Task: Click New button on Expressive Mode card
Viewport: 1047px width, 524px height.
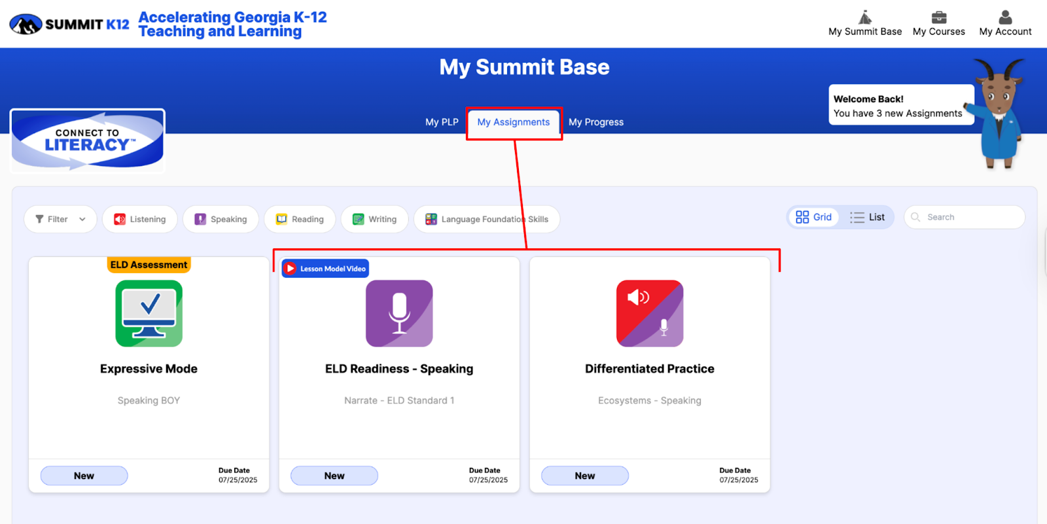Action: pyautogui.click(x=84, y=476)
